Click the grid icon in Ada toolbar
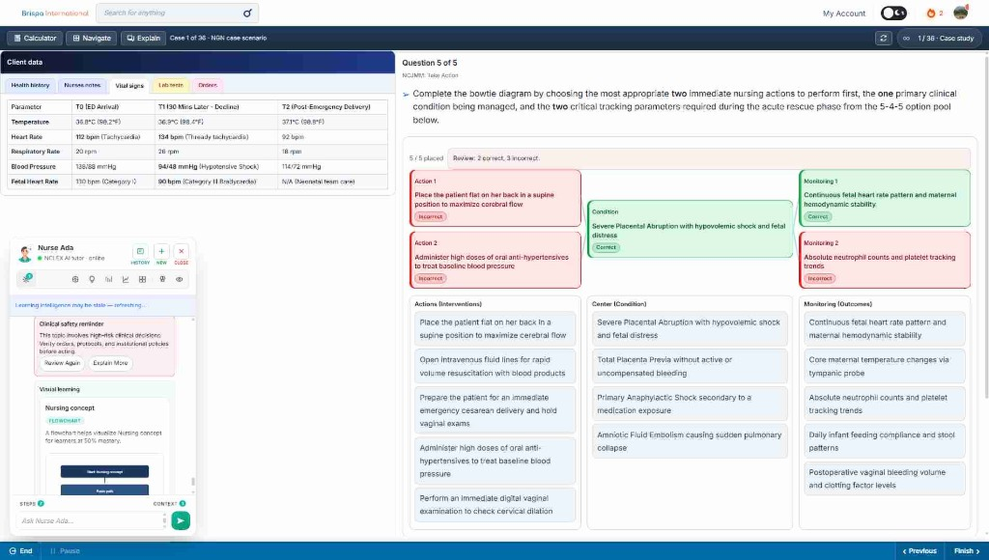The height and width of the screenshot is (560, 989). 142,279
